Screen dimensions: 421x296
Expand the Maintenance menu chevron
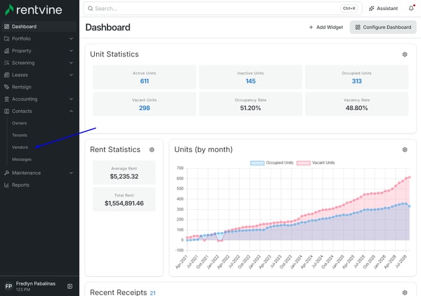point(71,173)
